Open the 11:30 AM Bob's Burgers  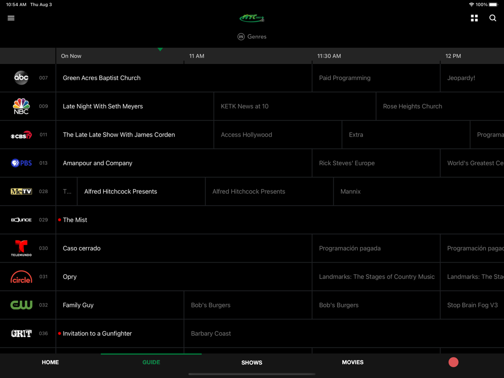pos(376,305)
